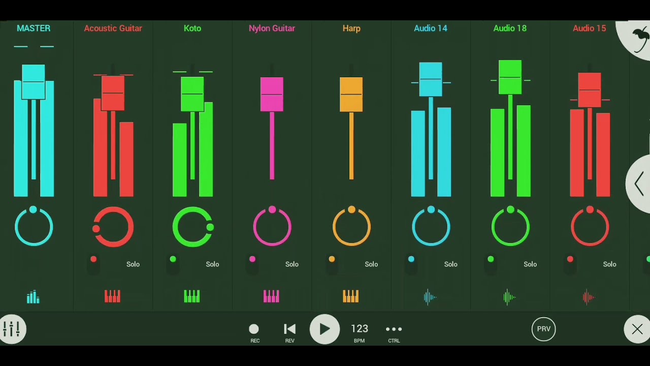Toggle mute dot on Koto channel
This screenshot has height=366, width=650.
click(173, 259)
